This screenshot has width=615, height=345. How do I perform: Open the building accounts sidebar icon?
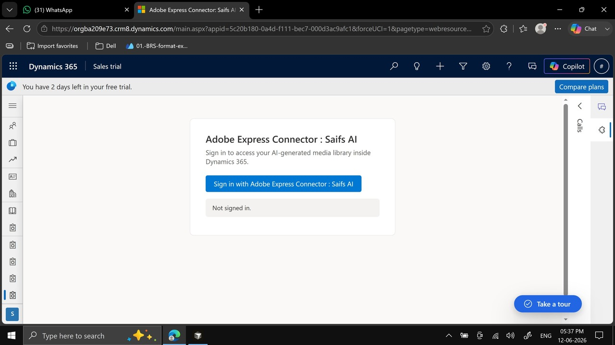12,194
